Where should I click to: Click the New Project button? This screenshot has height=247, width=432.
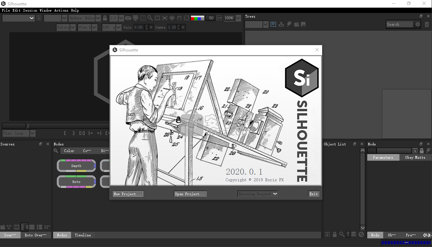click(128, 194)
